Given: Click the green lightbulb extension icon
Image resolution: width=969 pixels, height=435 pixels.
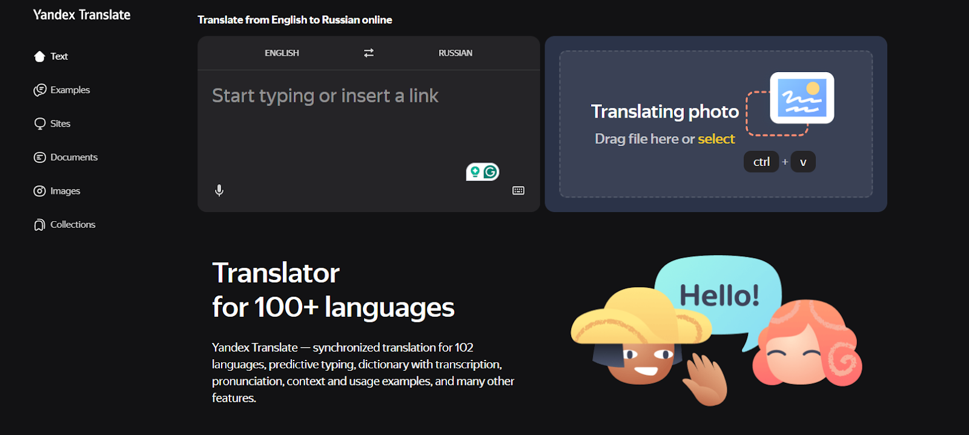Looking at the screenshot, I should click(x=475, y=172).
